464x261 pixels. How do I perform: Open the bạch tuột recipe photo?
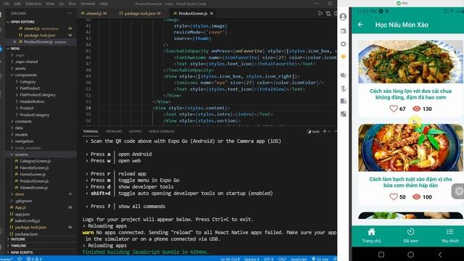(410, 148)
